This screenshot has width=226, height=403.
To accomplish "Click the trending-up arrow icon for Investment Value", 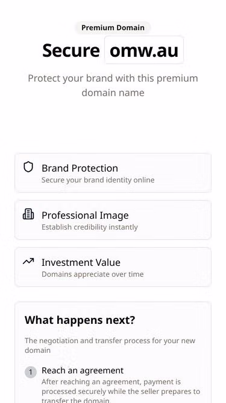I will [28, 262].
